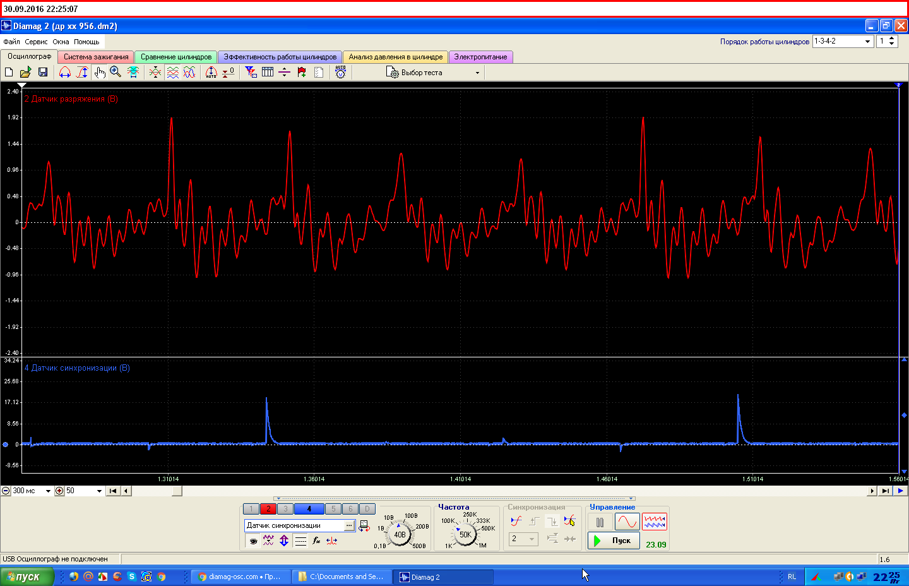Image resolution: width=909 pixels, height=586 pixels.
Task: Increase the cylinder number stepper
Action: tap(891, 39)
